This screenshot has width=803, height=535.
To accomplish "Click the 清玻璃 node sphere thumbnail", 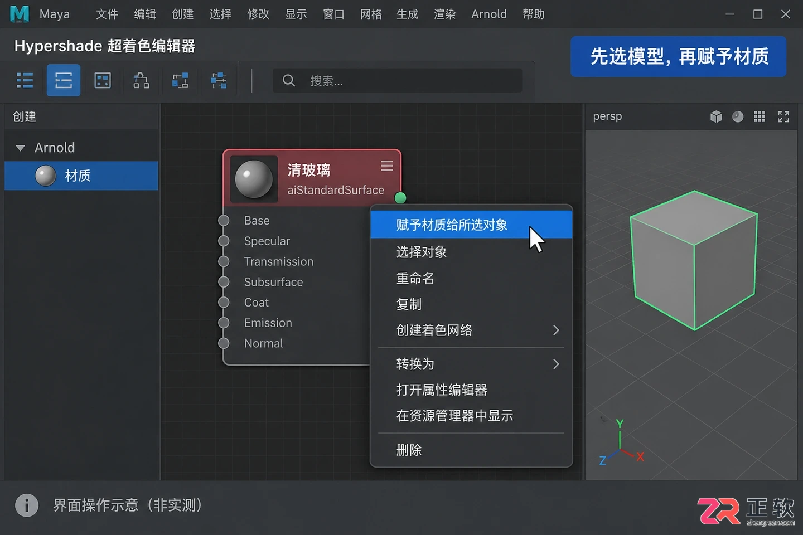I will (254, 179).
